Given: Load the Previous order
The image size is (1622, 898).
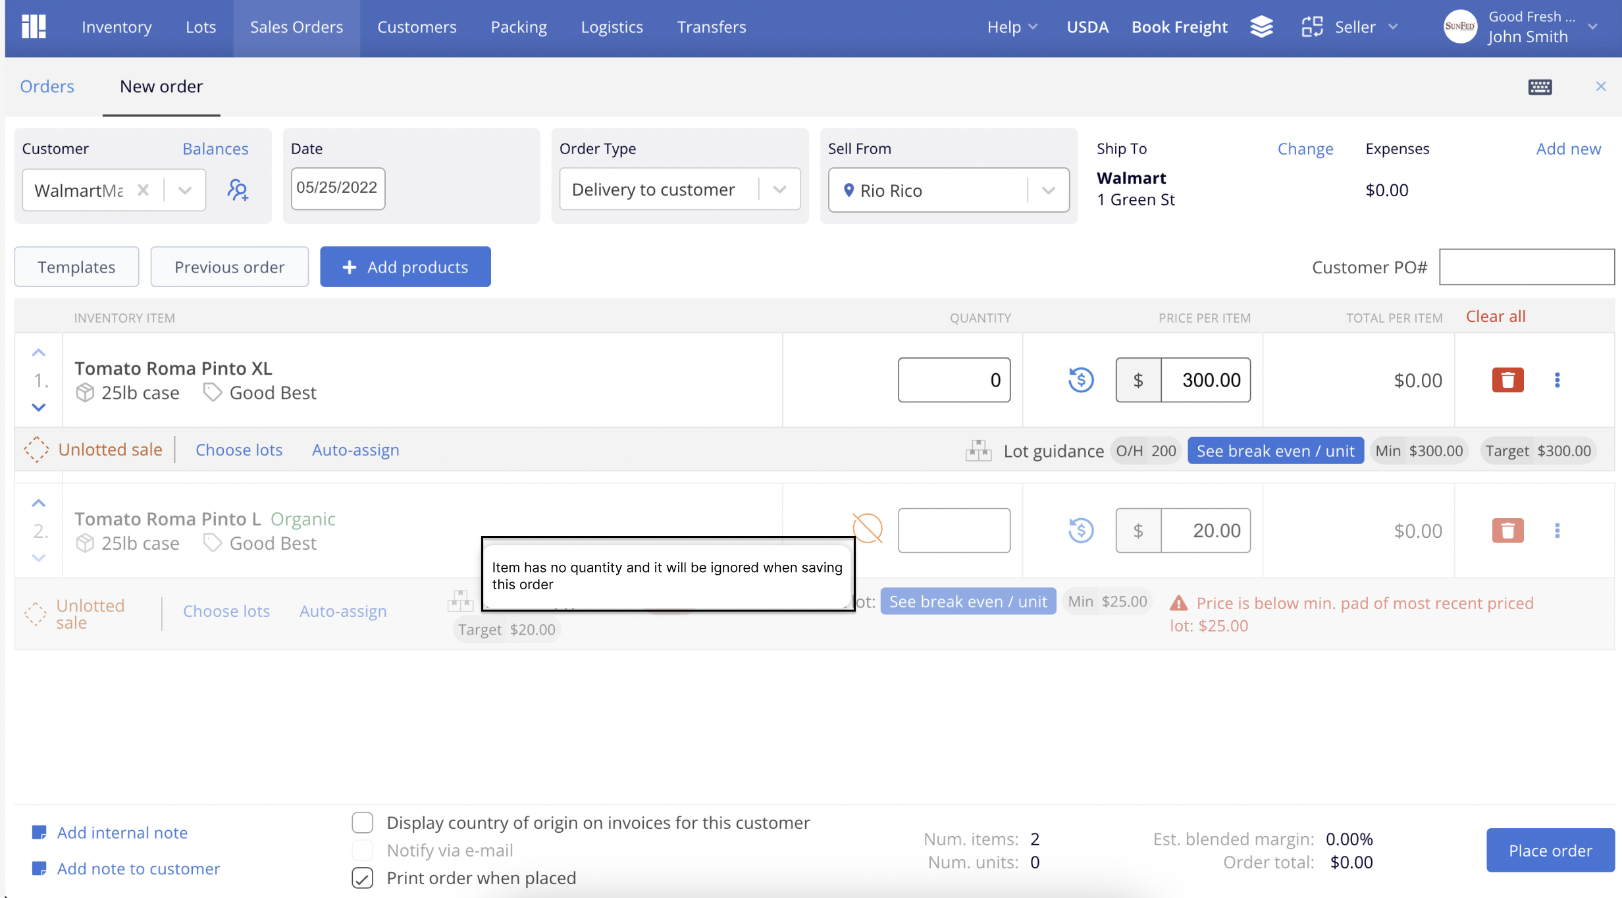Looking at the screenshot, I should (229, 267).
